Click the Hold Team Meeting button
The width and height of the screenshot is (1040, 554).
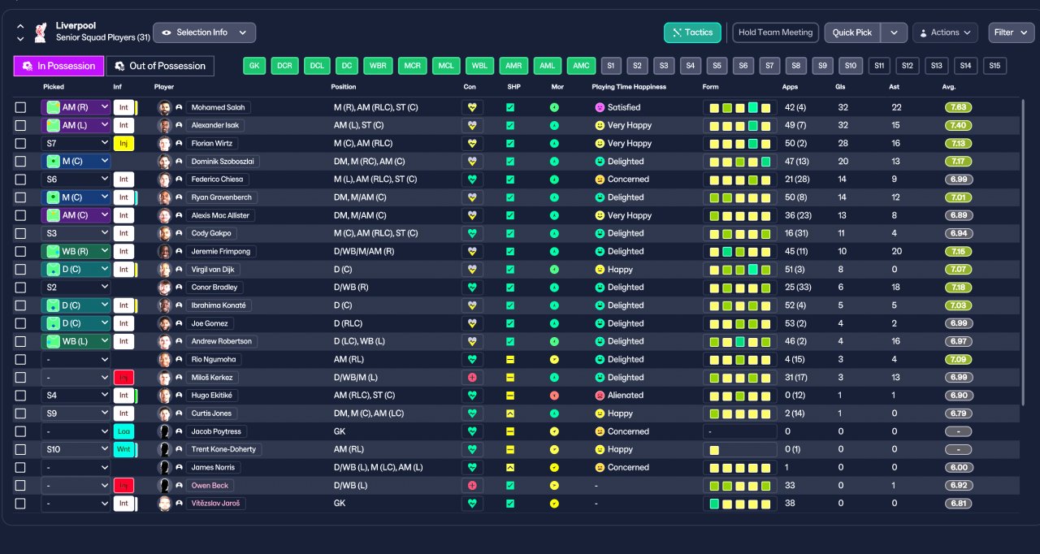775,32
